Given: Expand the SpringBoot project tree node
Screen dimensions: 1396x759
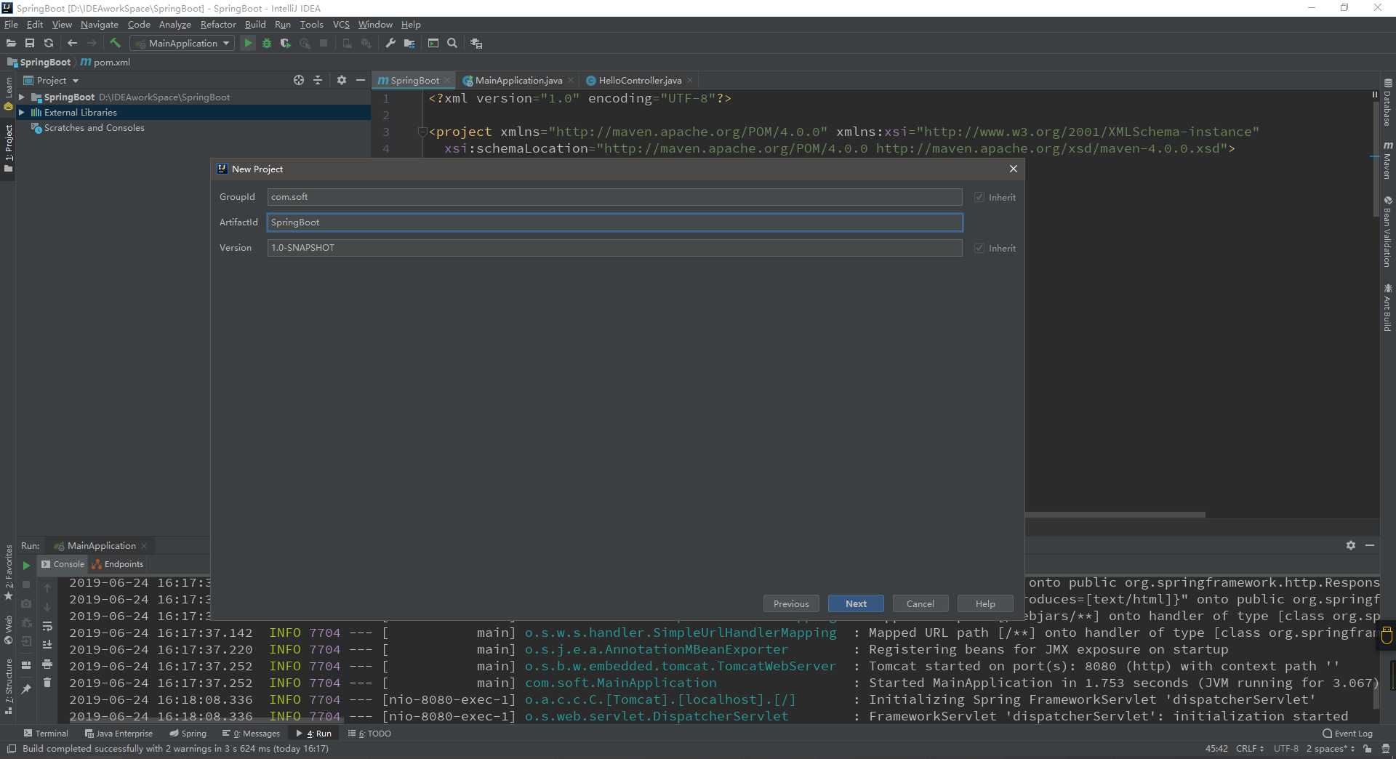Looking at the screenshot, I should pyautogui.click(x=22, y=97).
